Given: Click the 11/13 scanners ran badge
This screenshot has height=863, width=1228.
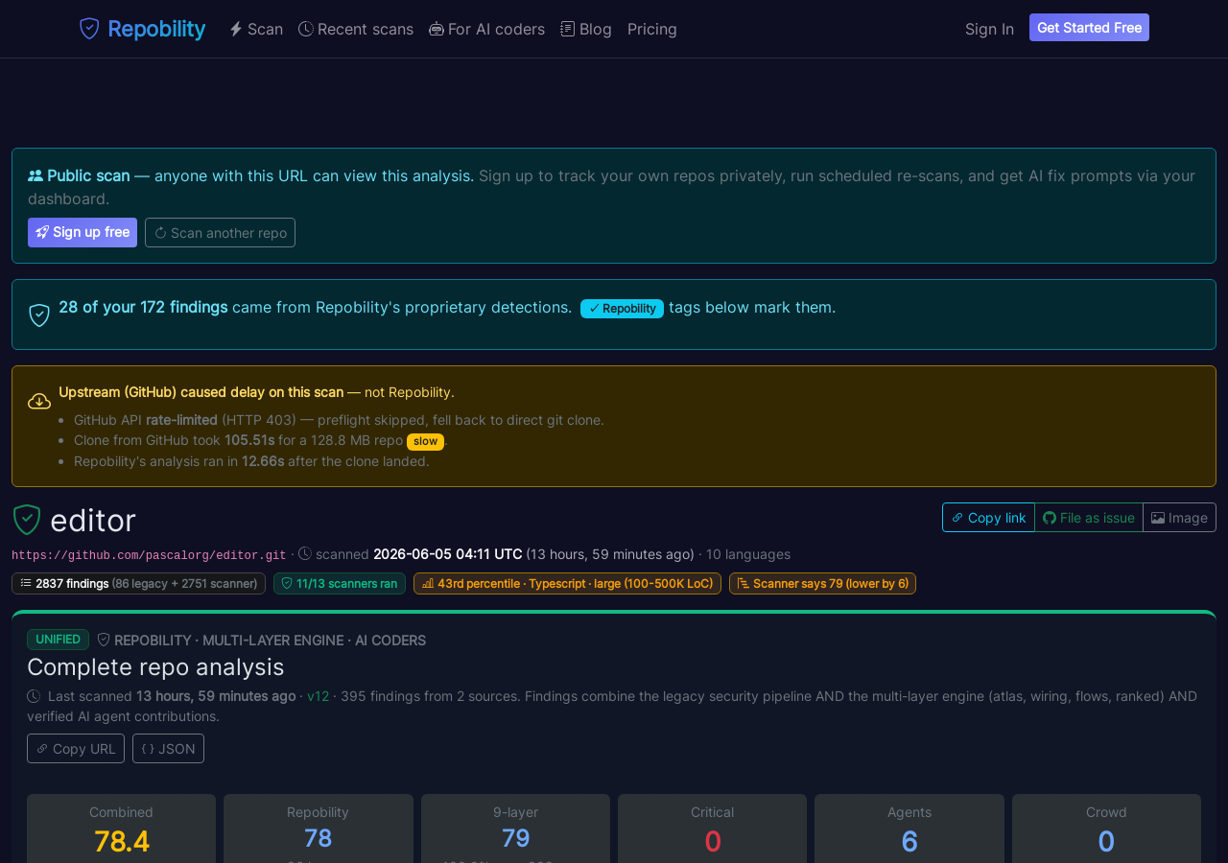Looking at the screenshot, I should (340, 583).
